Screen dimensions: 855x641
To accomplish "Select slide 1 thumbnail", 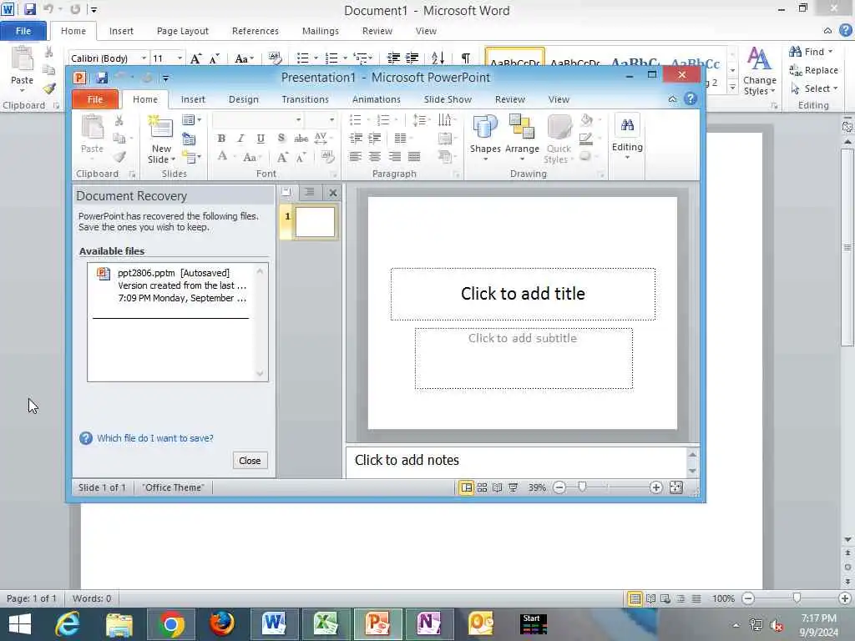I will click(315, 222).
